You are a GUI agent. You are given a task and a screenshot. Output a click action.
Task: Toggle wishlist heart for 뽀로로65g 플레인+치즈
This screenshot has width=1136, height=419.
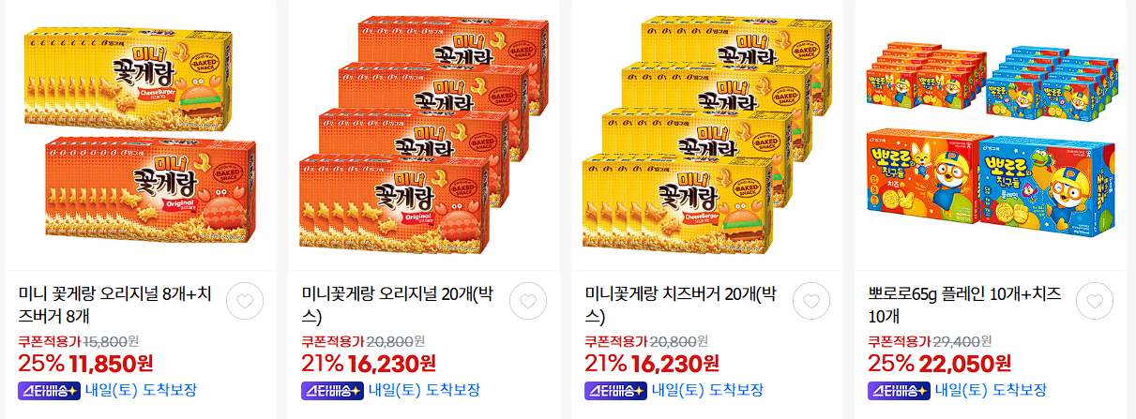pos(1095,301)
